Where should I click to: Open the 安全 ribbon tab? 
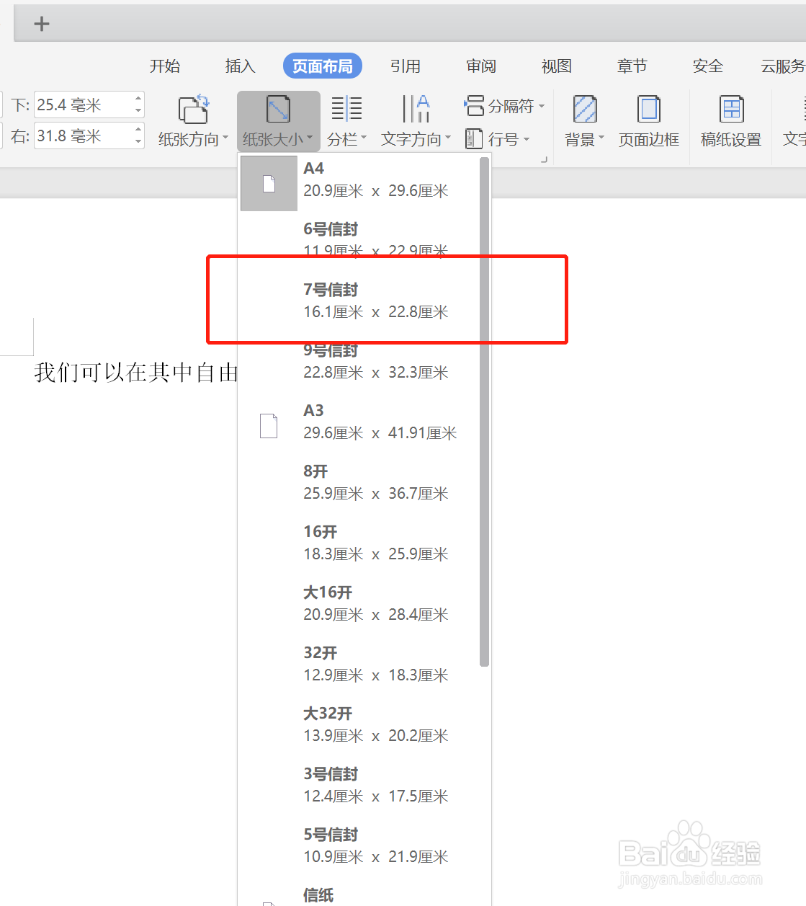coord(708,66)
